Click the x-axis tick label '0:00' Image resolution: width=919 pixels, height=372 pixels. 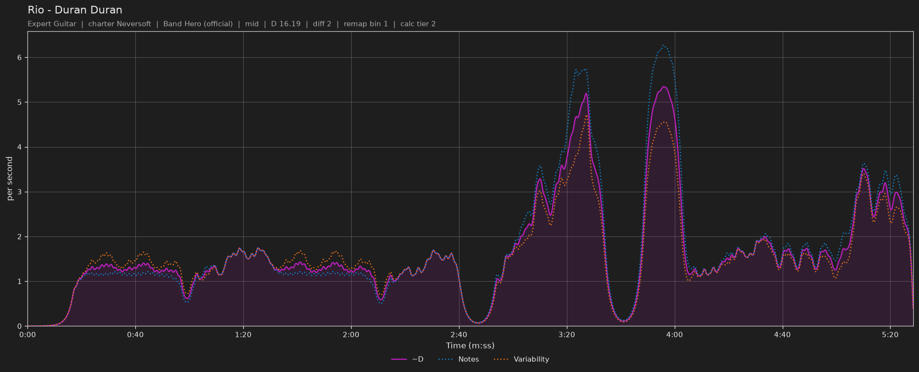[27, 335]
